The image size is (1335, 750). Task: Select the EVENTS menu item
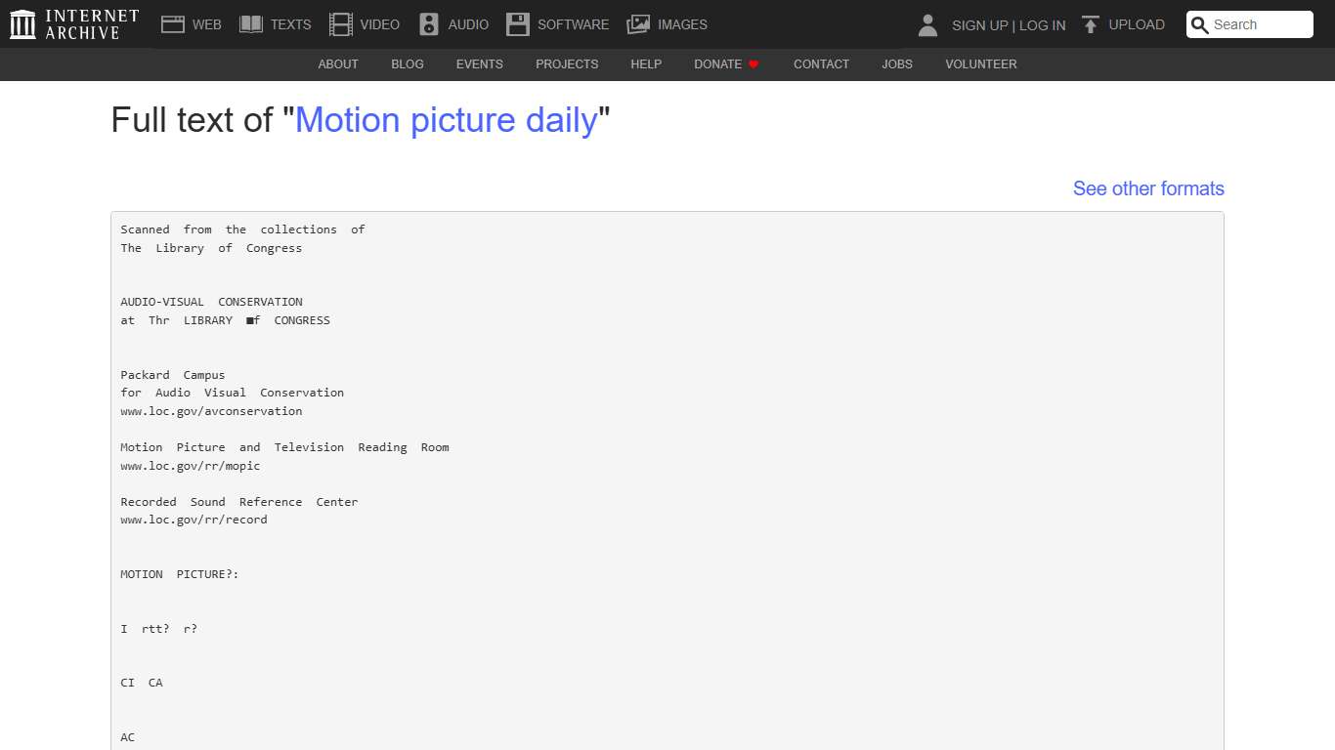[x=479, y=63]
